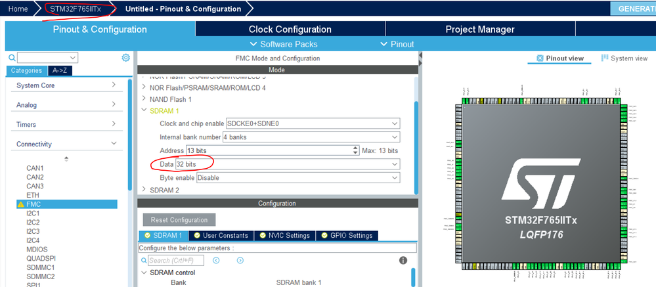Switch to Project Manager tab
656x287 pixels.
[x=480, y=30]
